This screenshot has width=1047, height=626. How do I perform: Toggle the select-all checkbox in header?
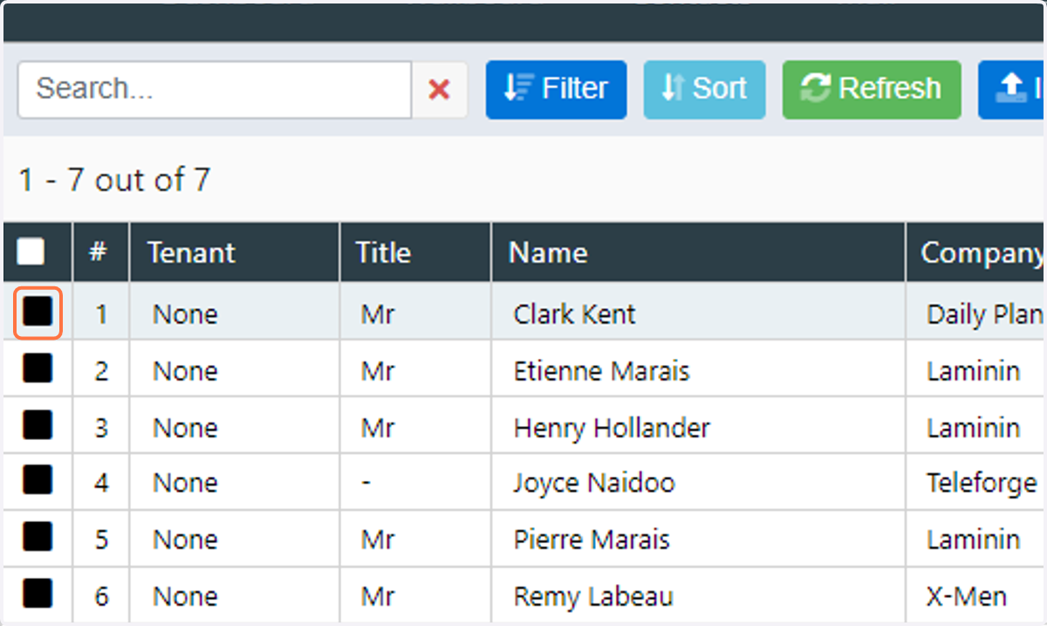click(x=31, y=252)
